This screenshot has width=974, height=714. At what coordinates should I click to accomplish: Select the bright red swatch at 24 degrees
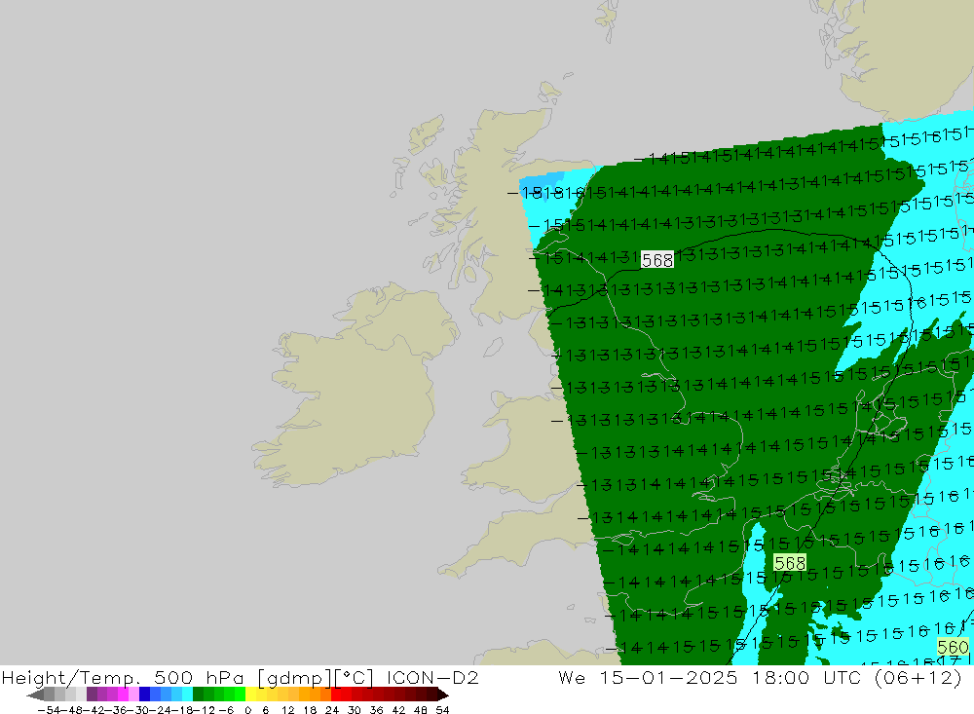coord(336,695)
